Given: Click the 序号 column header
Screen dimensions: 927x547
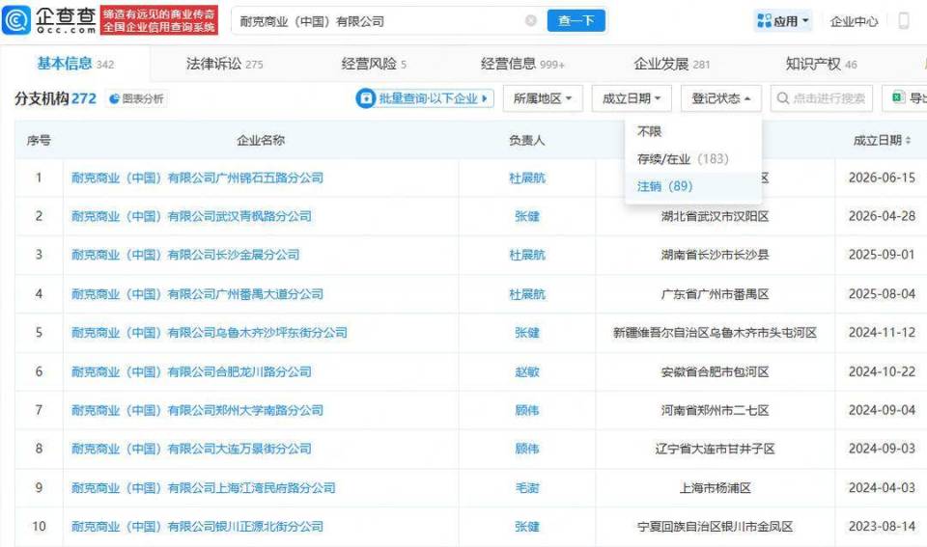Looking at the screenshot, I should click(x=39, y=141).
